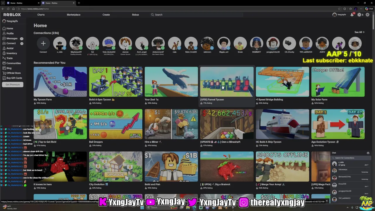Image resolution: width=375 pixels, height=211 pixels.
Task: Open c_milo chat conversation
Action: pos(351,164)
